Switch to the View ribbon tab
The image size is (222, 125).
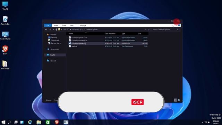coord(71,25)
